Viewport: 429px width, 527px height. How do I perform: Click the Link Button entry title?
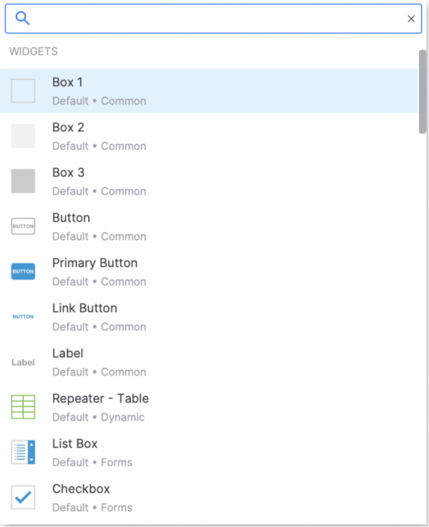pyautogui.click(x=85, y=308)
